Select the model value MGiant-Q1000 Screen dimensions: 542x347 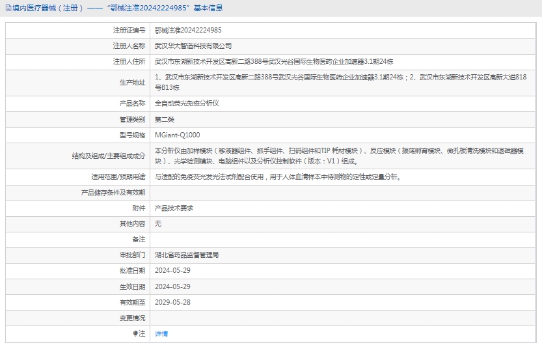click(177, 135)
